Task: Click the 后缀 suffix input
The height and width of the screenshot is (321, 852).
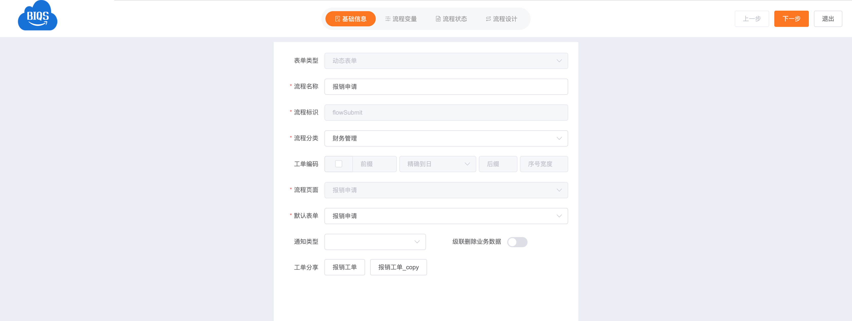Action: click(498, 164)
